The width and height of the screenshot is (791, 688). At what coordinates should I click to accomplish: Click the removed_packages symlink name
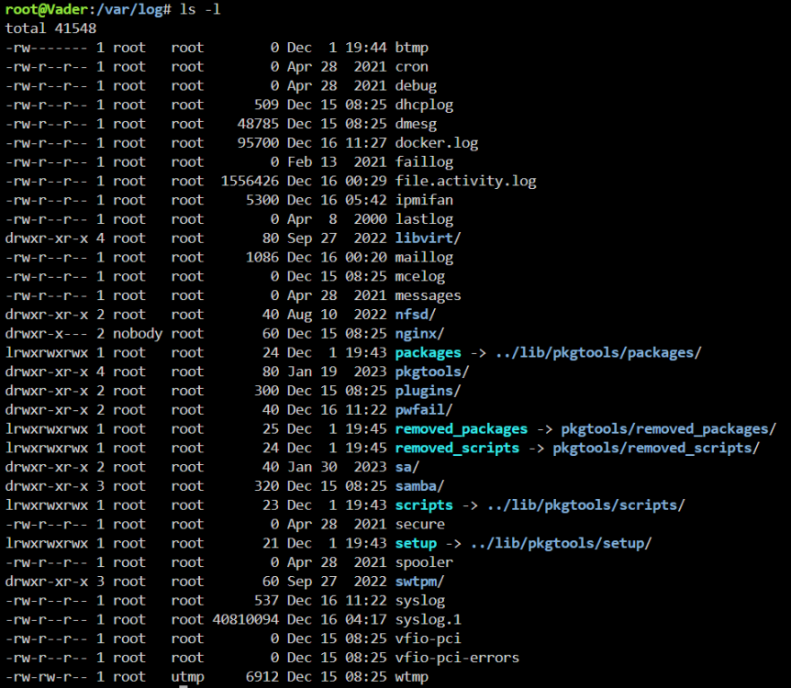(x=461, y=429)
